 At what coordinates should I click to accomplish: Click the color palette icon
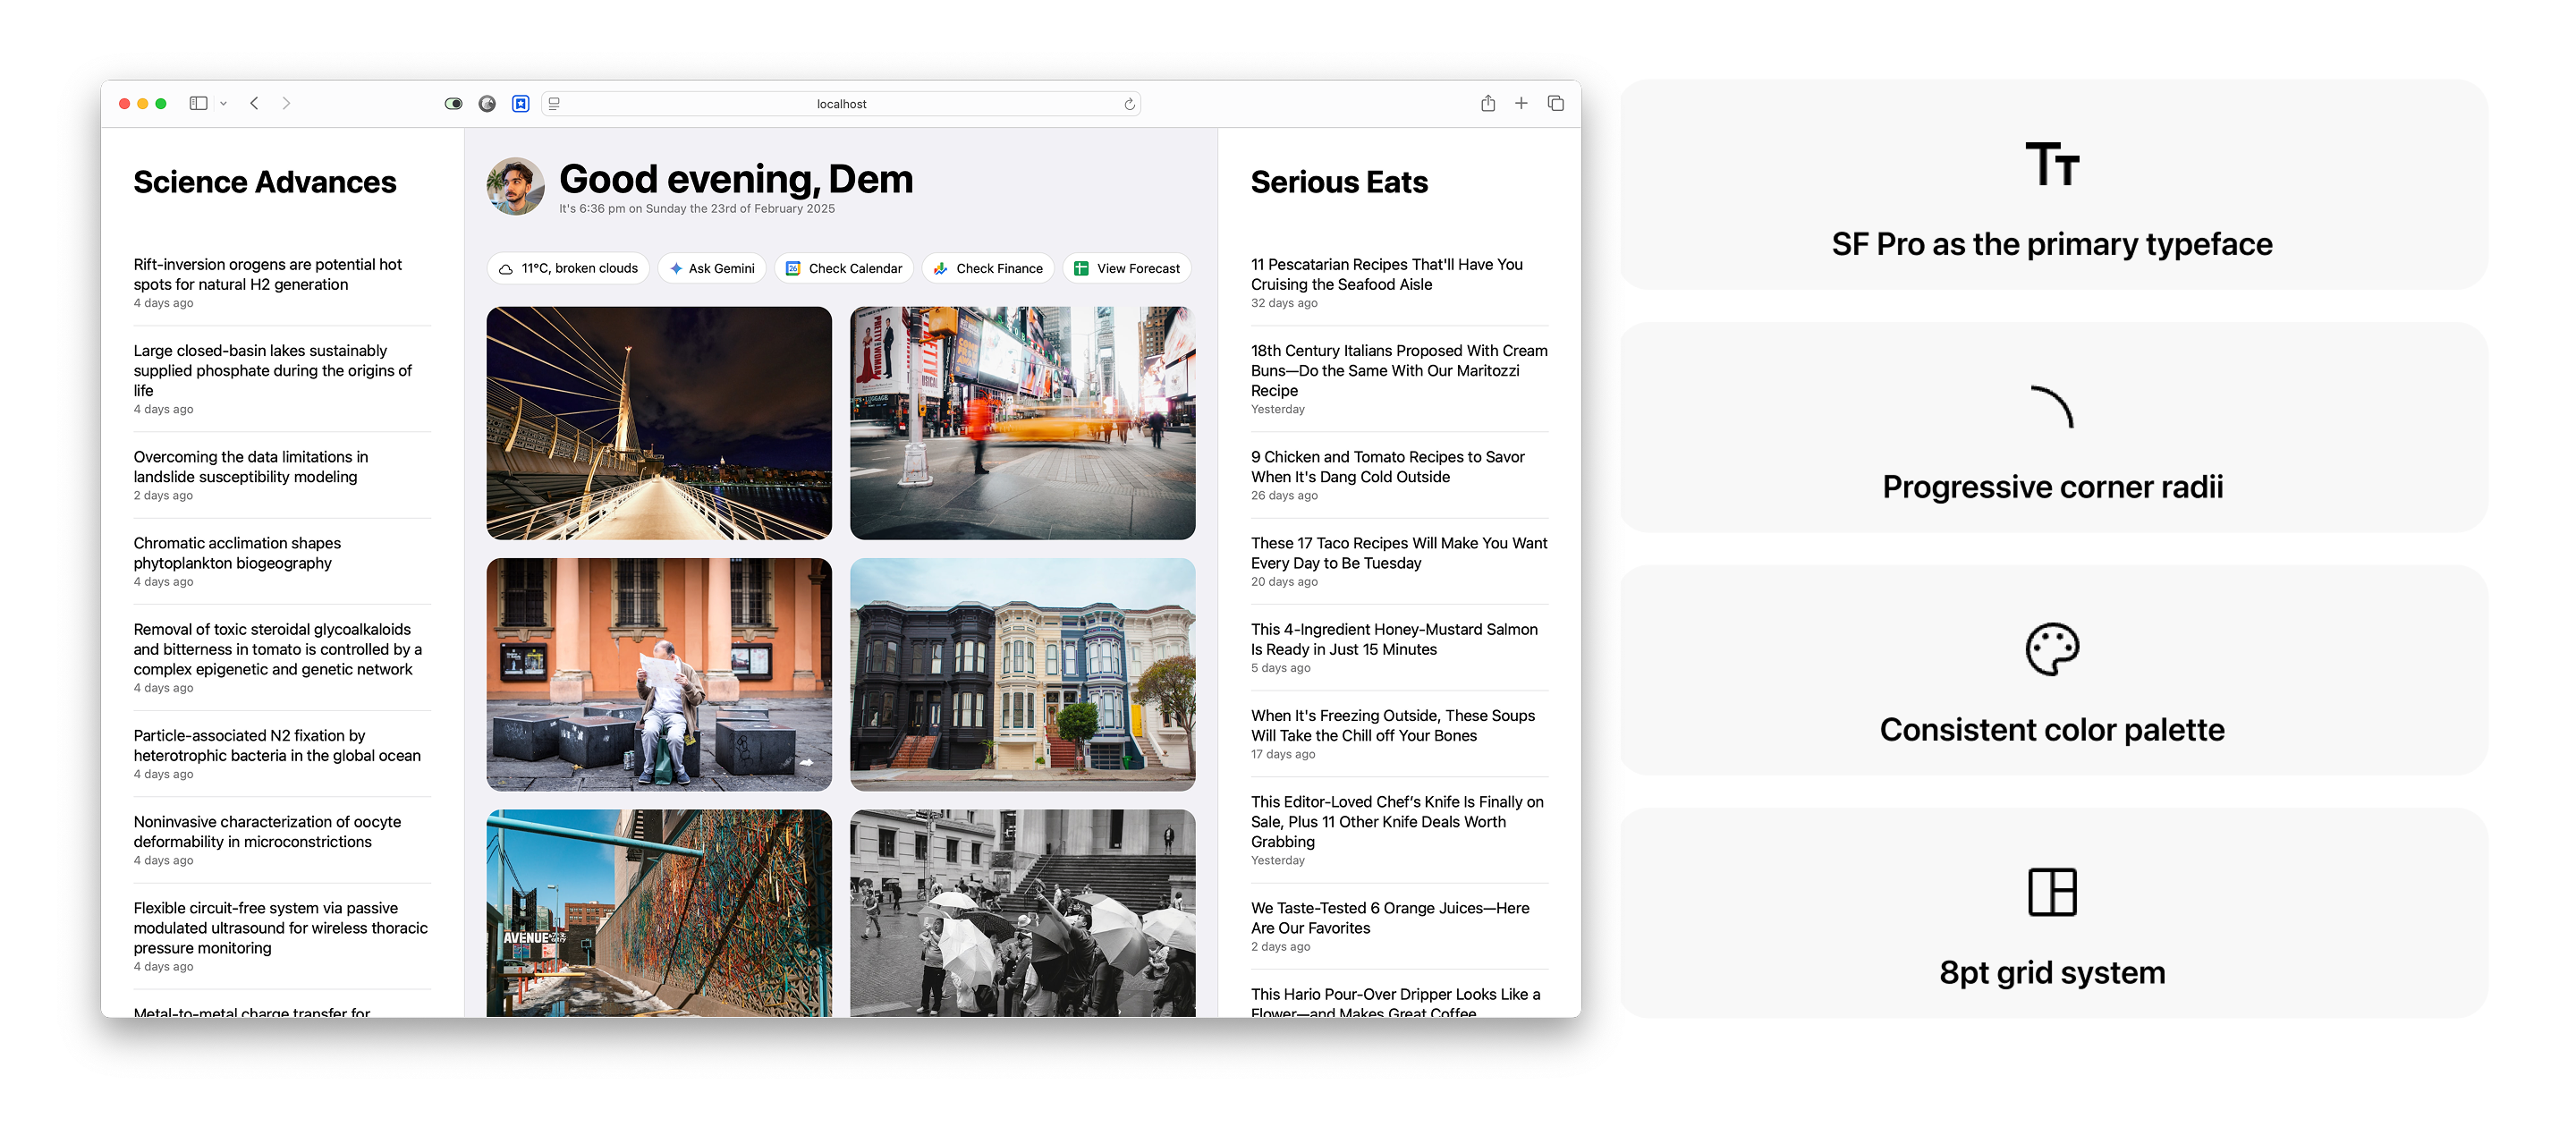pos(2052,649)
